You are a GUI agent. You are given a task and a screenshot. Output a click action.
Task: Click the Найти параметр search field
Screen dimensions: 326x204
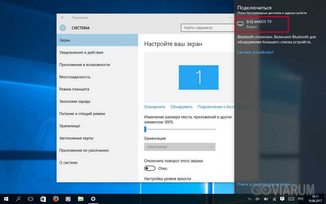coord(207,28)
